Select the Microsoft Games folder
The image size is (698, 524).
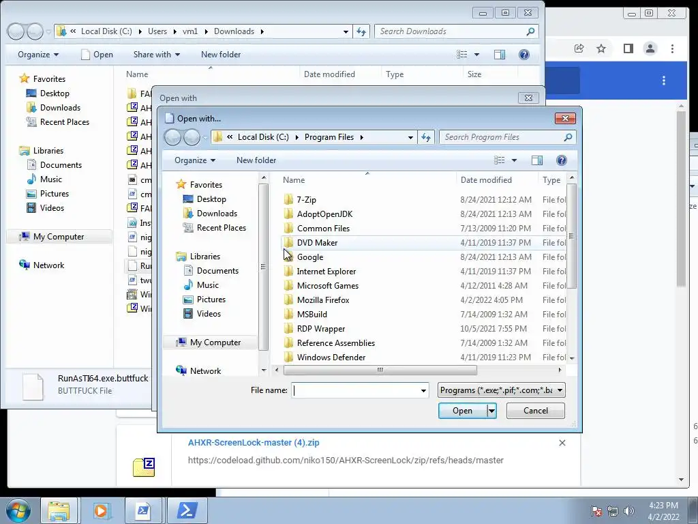coord(328,286)
